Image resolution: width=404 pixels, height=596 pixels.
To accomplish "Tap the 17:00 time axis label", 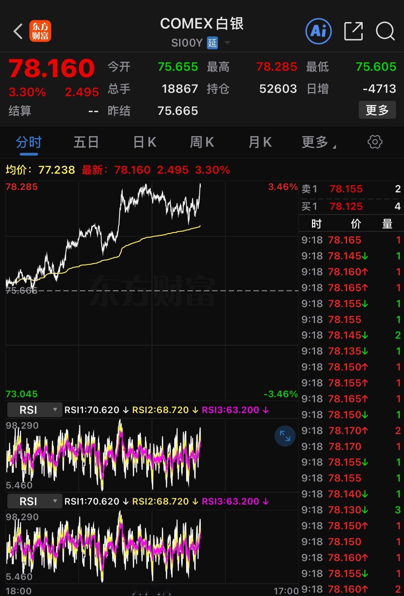I will [286, 591].
